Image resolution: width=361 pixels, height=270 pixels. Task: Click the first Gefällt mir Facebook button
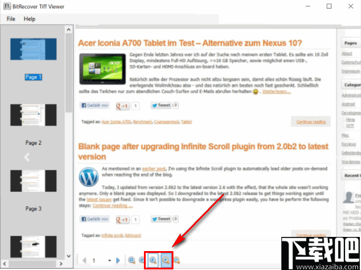95,105
